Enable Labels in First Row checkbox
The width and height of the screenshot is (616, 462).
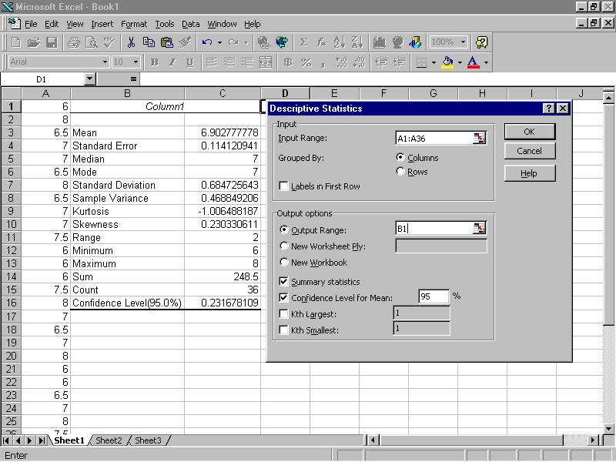285,184
